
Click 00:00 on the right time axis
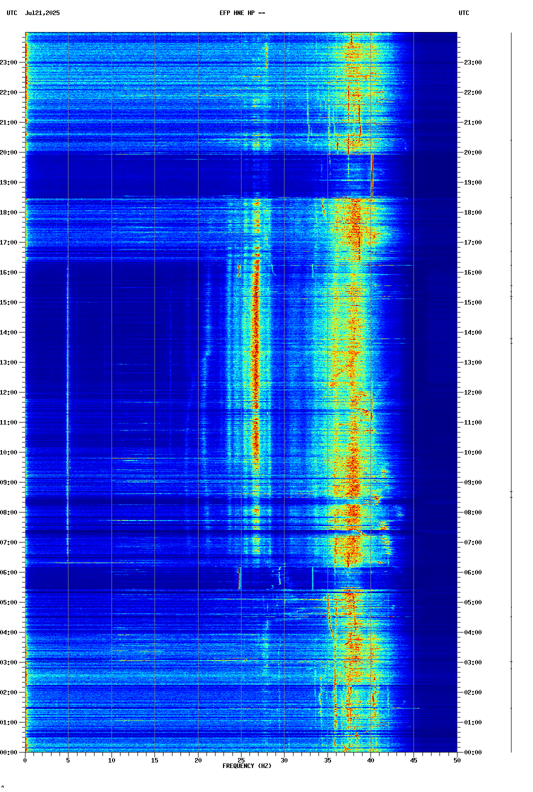click(473, 752)
